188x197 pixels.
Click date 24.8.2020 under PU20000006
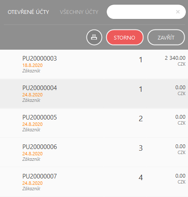[x=32, y=154]
